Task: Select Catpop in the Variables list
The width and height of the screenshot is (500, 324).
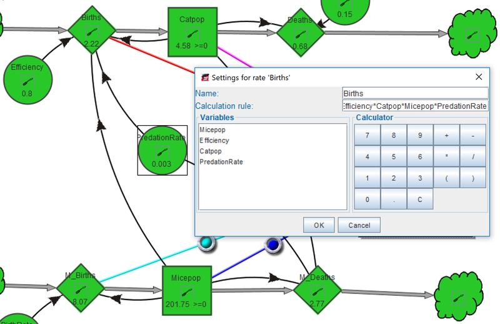Action: 211,151
